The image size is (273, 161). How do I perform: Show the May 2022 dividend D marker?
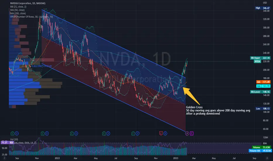(108, 133)
